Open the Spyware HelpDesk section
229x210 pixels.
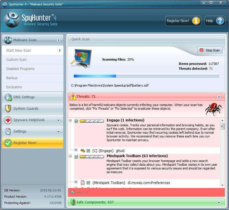33,120
